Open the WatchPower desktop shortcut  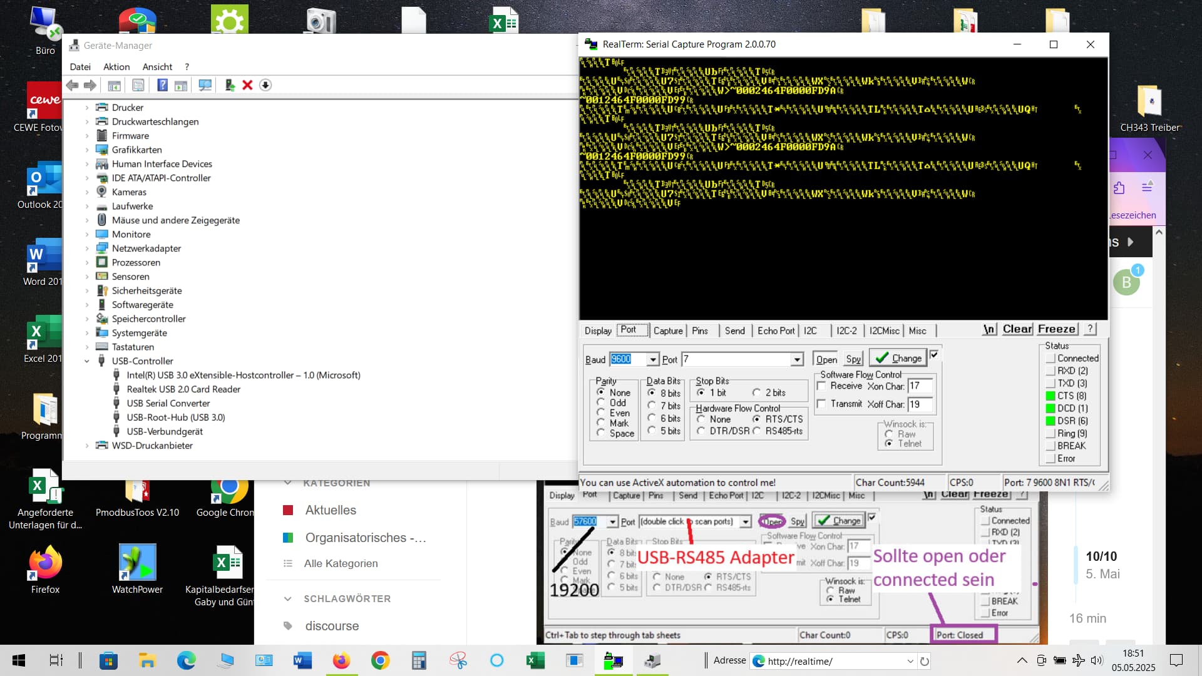click(x=137, y=570)
